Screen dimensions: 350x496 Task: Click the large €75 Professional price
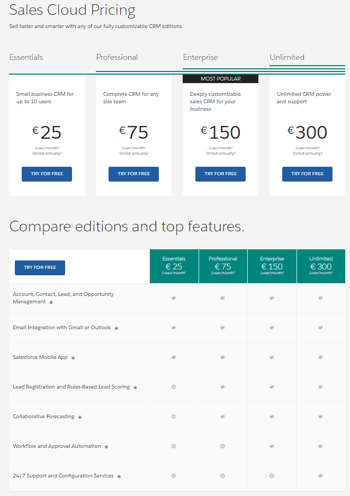pos(133,132)
